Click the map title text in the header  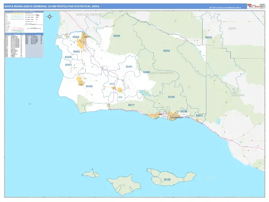[x=52, y=6]
